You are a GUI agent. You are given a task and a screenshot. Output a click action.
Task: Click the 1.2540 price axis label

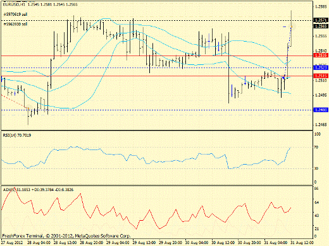[321, 51]
